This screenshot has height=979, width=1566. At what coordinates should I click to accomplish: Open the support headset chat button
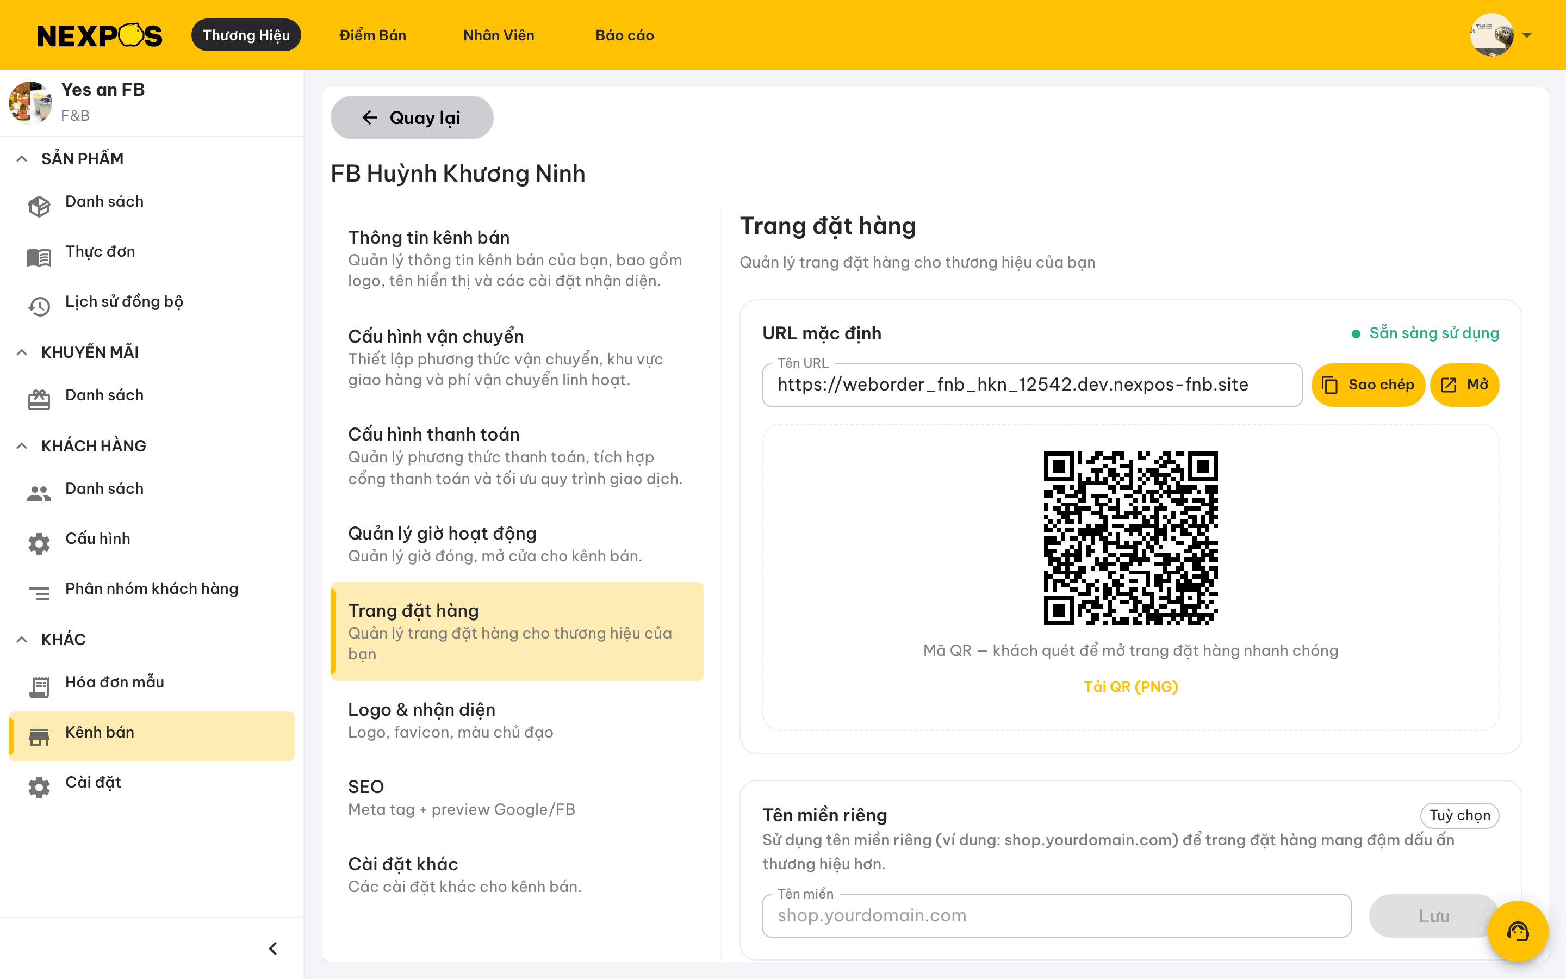point(1518,931)
